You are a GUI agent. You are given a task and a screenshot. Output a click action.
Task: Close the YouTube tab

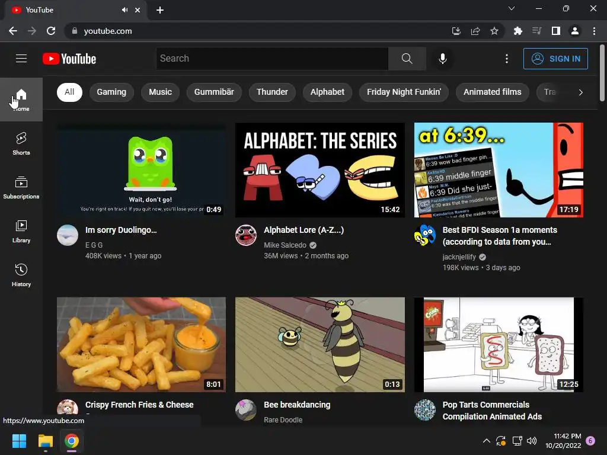(138, 10)
